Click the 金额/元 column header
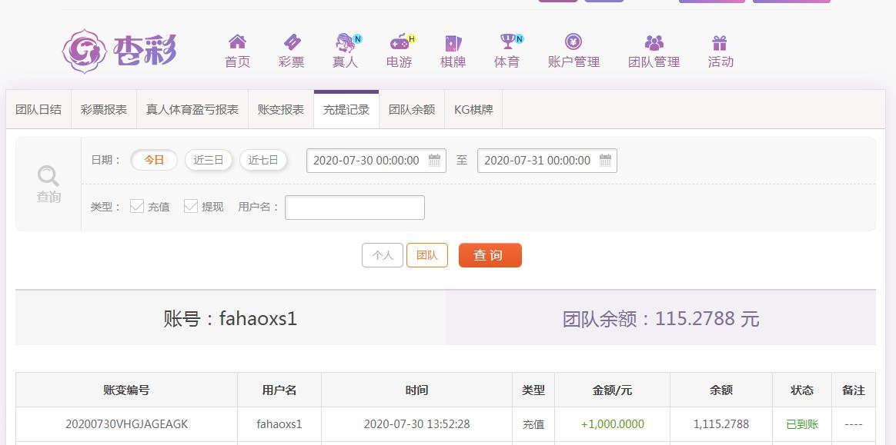 click(x=612, y=390)
